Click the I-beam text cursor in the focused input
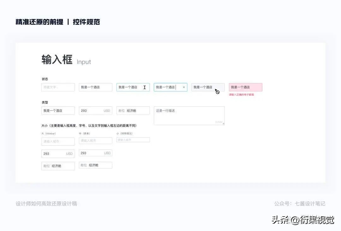 145,87
